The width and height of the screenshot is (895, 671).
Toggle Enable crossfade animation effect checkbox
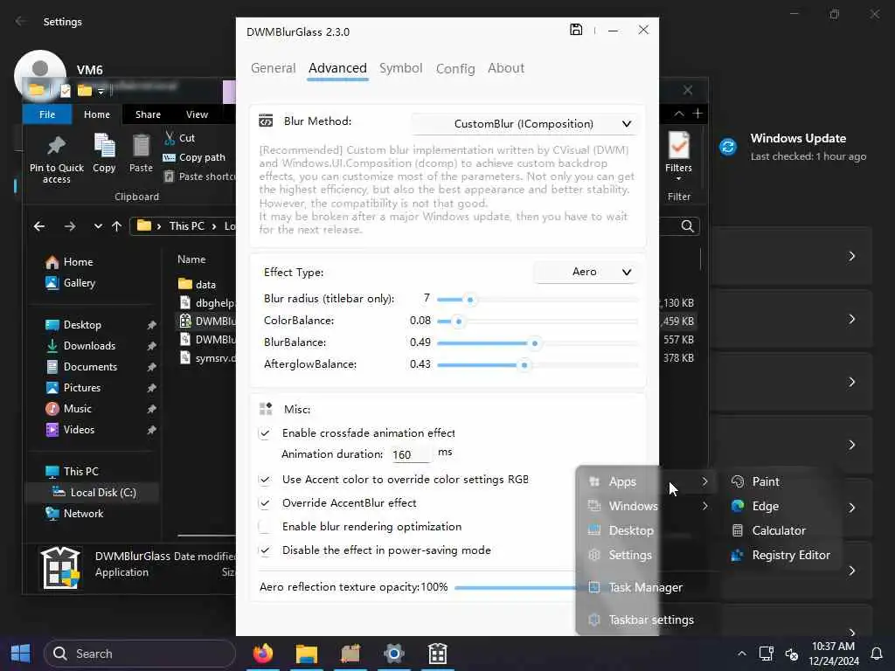pyautogui.click(x=264, y=433)
